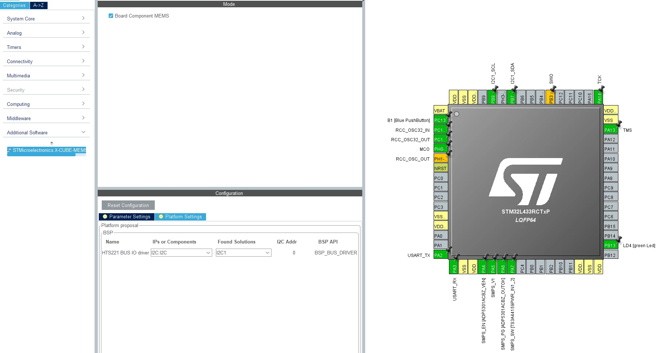The height and width of the screenshot is (353, 659).
Task: Click the PA10 pin
Action: coord(611,159)
